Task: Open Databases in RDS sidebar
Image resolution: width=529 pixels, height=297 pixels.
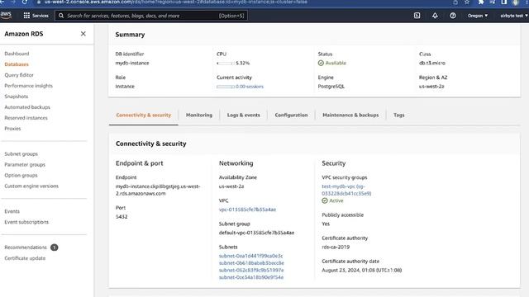Action: 17,64
